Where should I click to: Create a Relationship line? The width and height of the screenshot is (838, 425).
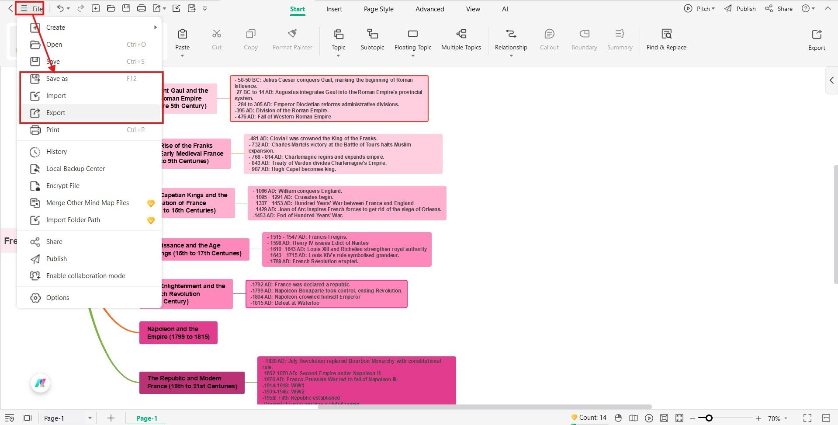pyautogui.click(x=510, y=39)
